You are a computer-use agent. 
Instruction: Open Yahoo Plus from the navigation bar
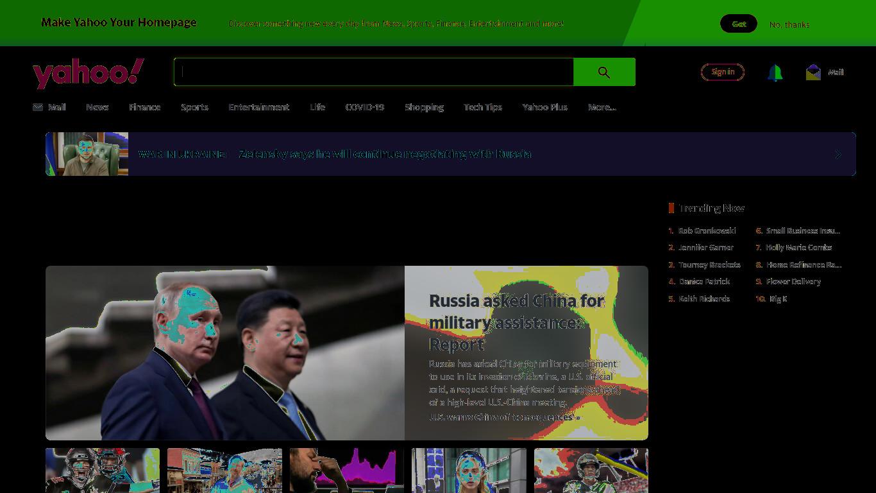tap(545, 107)
